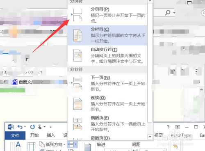Choose 连续(O) continuous section break
This screenshot has width=205, height=151.
click(x=107, y=103)
